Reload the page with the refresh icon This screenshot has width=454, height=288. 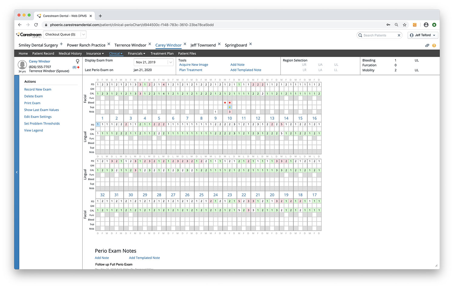coord(36,25)
